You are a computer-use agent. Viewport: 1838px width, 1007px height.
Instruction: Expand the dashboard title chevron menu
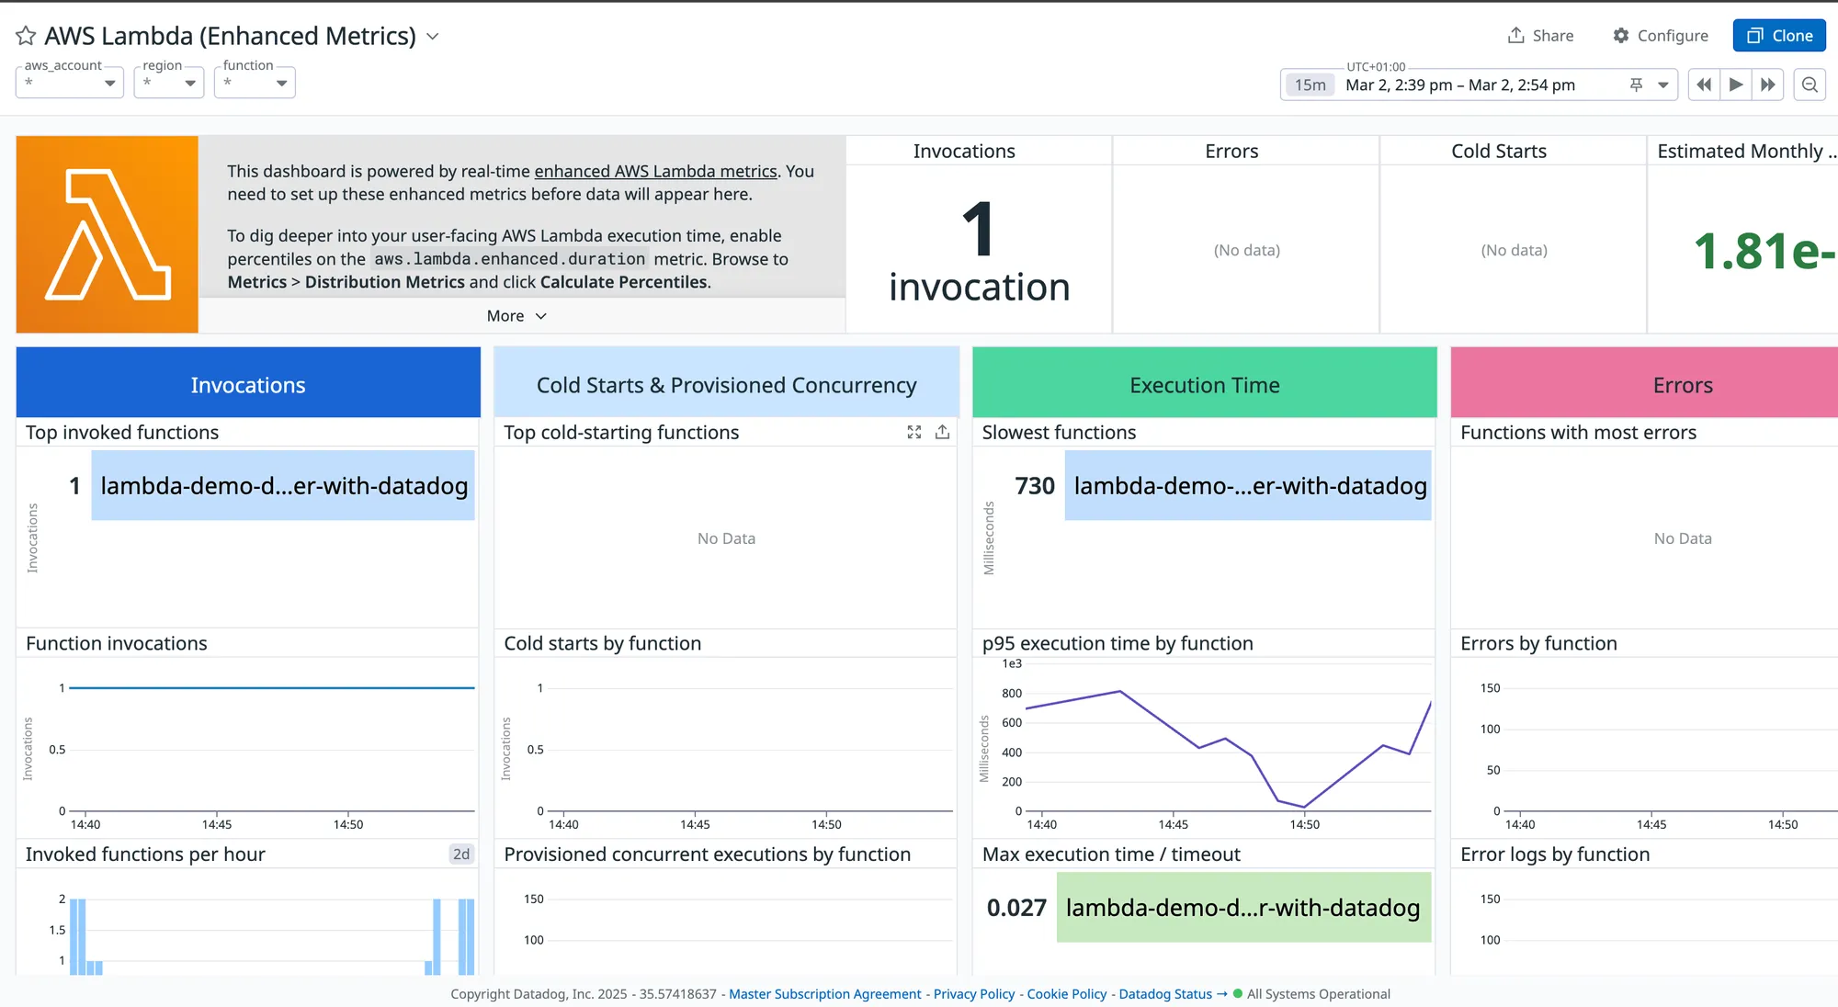coord(433,37)
